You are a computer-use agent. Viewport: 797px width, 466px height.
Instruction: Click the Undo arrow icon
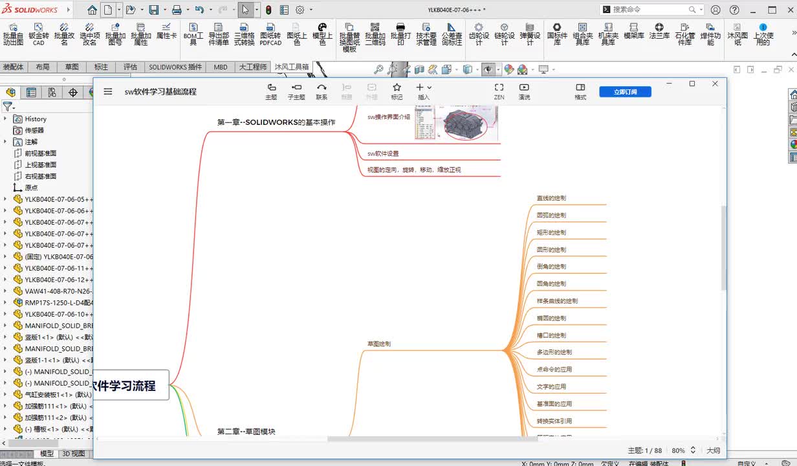199,10
